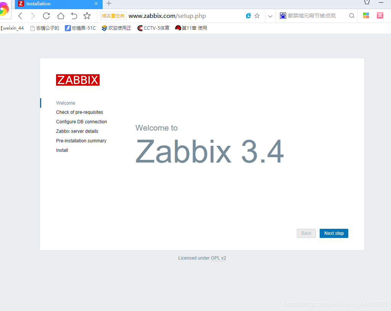Image resolution: width=391 pixels, height=311 pixels.
Task: Click the ZABBIX logo
Action: 78,80
